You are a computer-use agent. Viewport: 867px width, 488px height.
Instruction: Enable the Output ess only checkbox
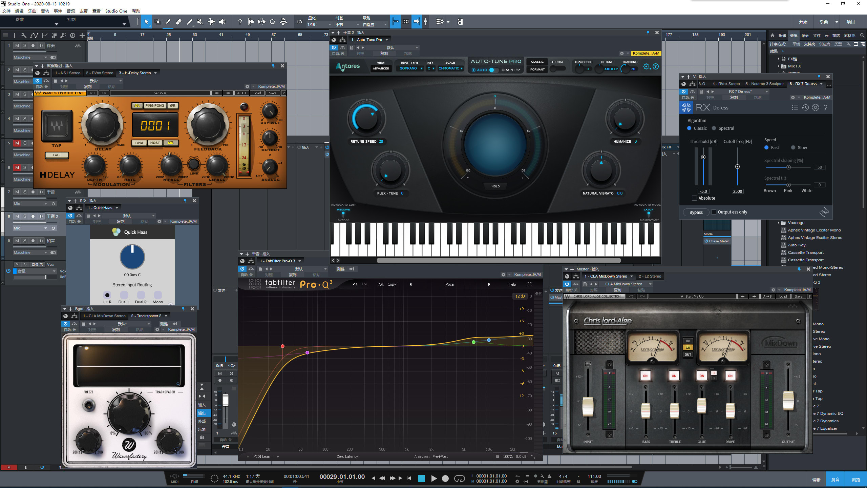(x=714, y=212)
